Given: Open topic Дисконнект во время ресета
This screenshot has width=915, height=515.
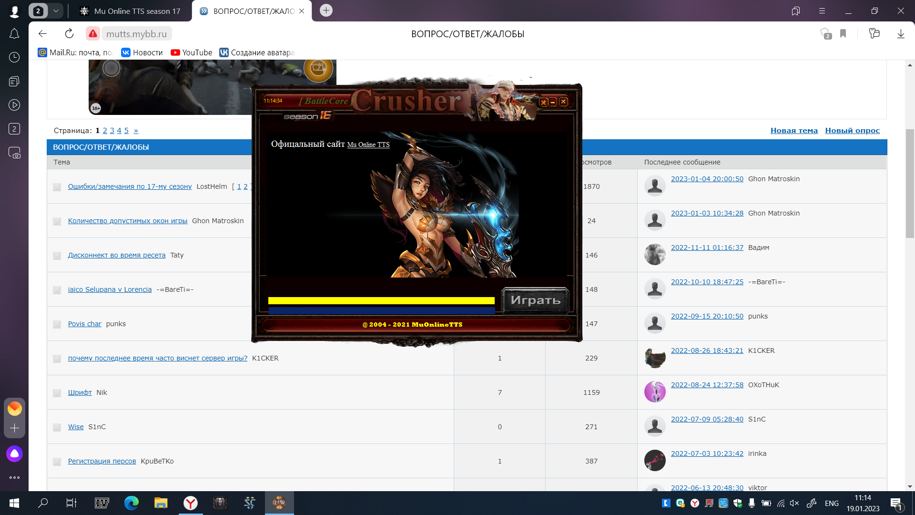Looking at the screenshot, I should [116, 255].
